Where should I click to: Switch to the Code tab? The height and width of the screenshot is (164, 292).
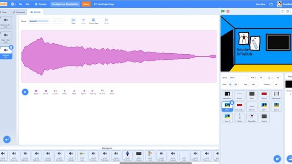click(4, 12)
